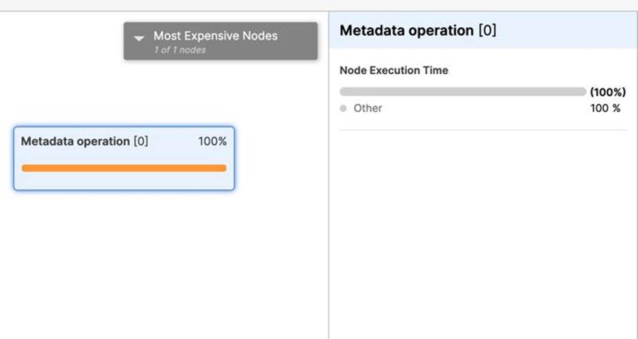This screenshot has width=638, height=339.
Task: Click the orange bar in the node card
Action: tap(124, 168)
